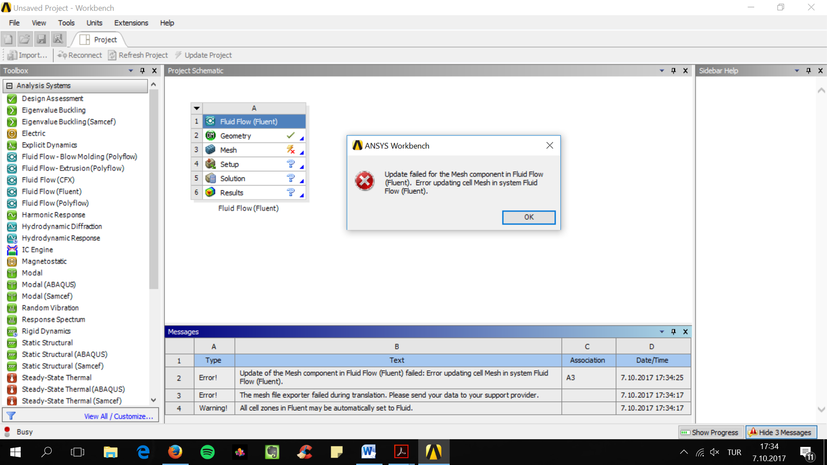Image resolution: width=827 pixels, height=465 pixels.
Task: Select Steady-State Thermal in Toolbox
Action: pyautogui.click(x=56, y=378)
